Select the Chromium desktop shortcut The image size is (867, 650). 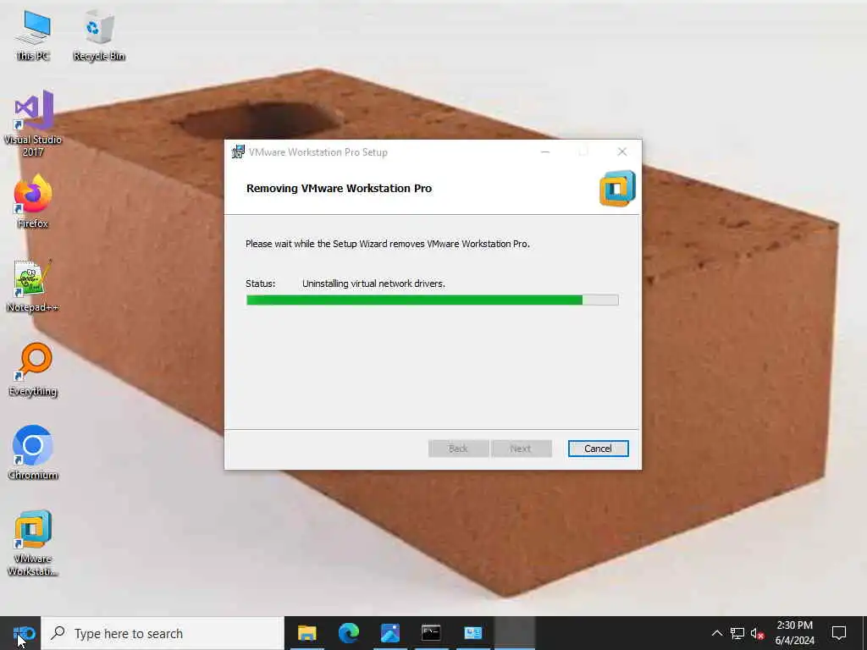pos(33,453)
